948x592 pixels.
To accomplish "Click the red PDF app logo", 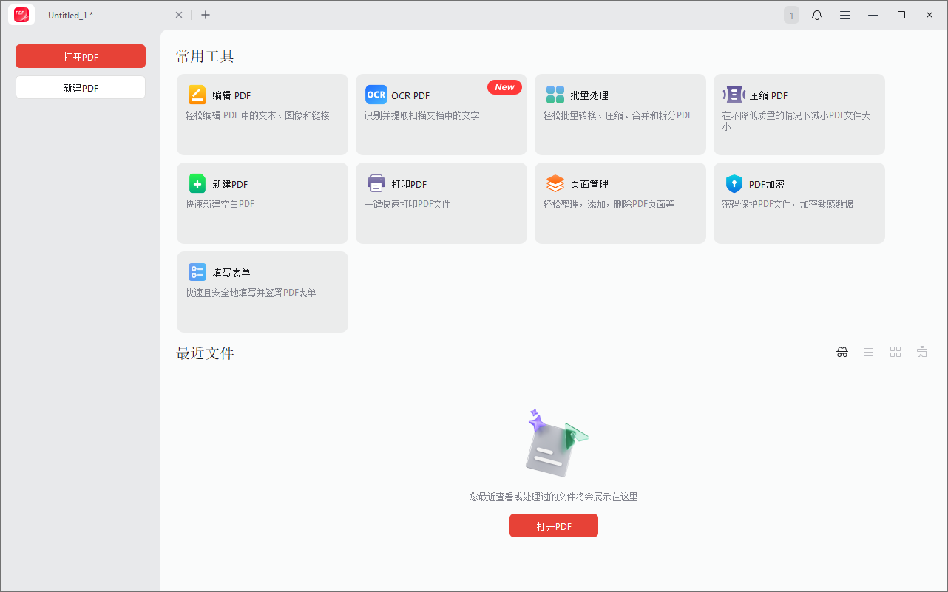I will [x=21, y=15].
